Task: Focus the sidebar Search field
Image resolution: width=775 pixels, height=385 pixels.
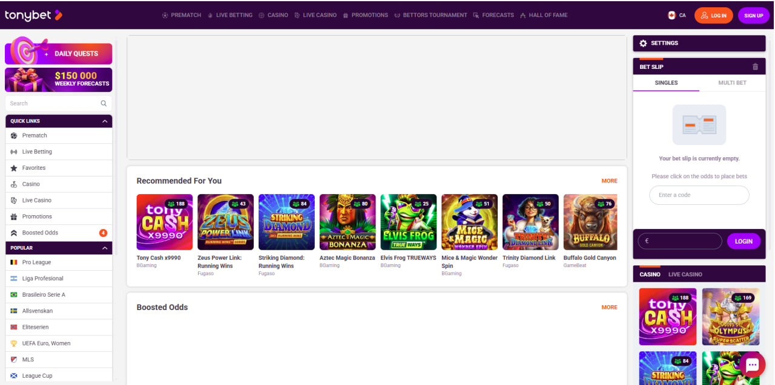Action: (59, 103)
